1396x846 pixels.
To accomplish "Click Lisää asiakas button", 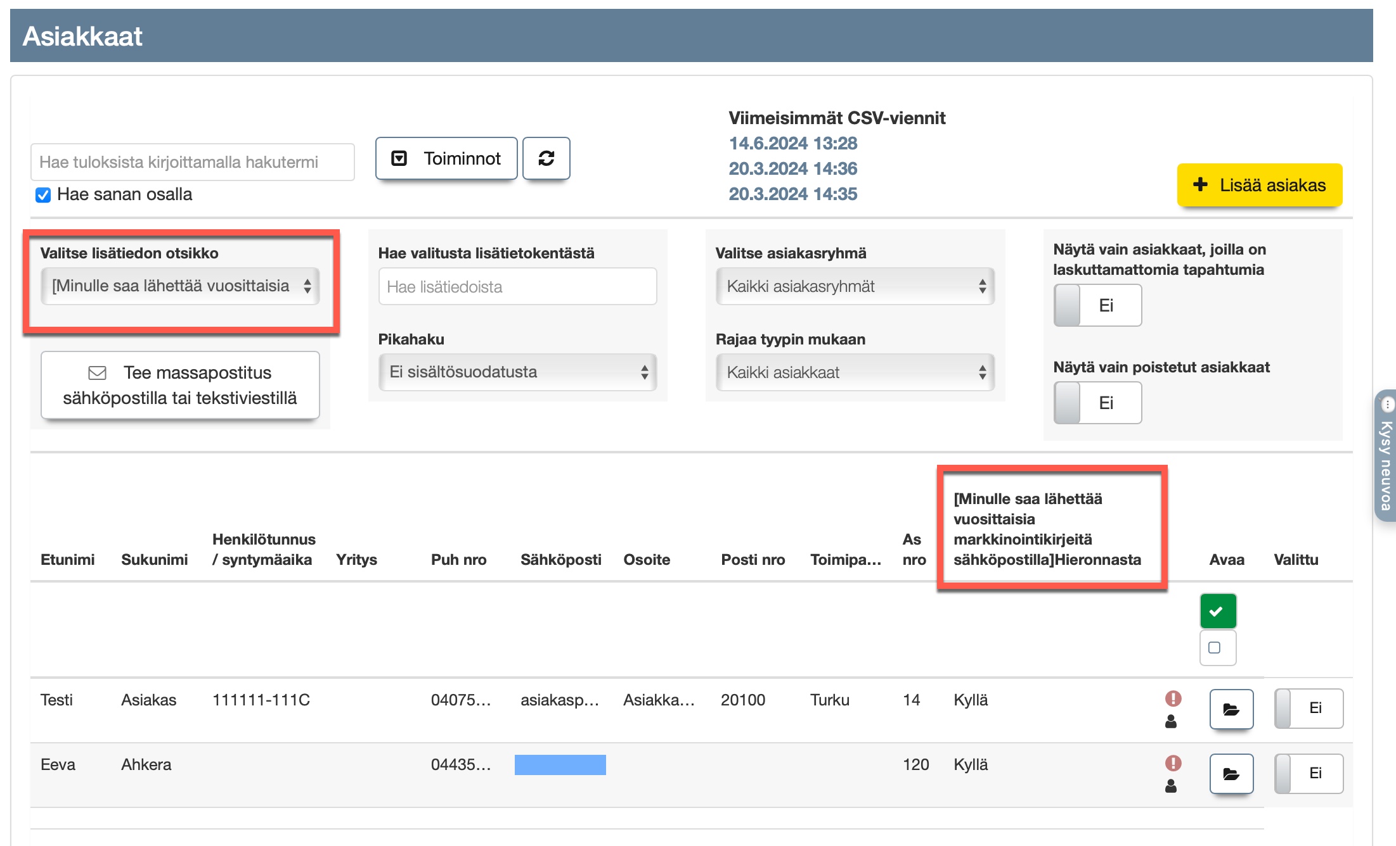I will (1259, 185).
